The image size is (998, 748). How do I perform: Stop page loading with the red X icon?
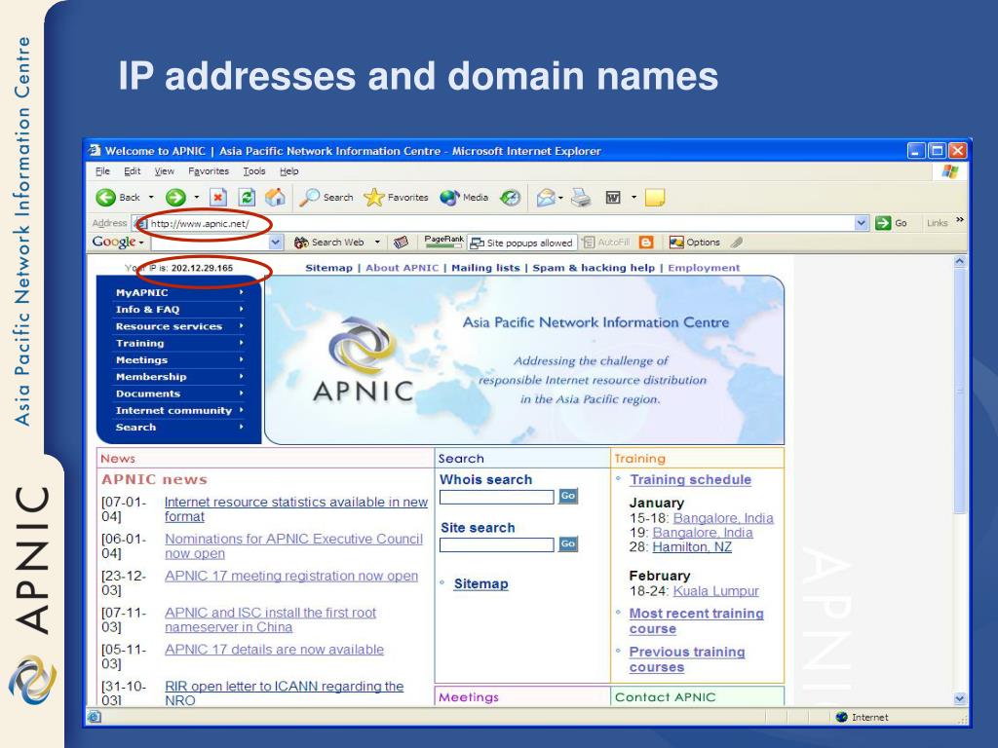[x=218, y=198]
